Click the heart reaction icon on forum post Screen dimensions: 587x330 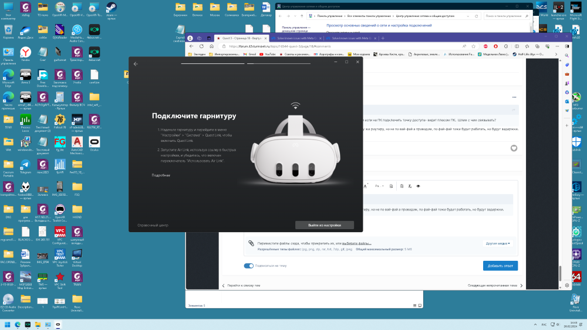pyautogui.click(x=514, y=148)
